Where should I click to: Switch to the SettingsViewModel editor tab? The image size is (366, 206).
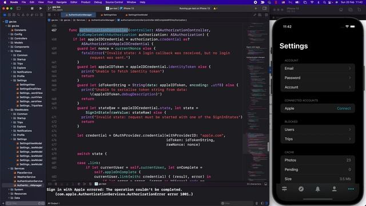click(x=137, y=15)
